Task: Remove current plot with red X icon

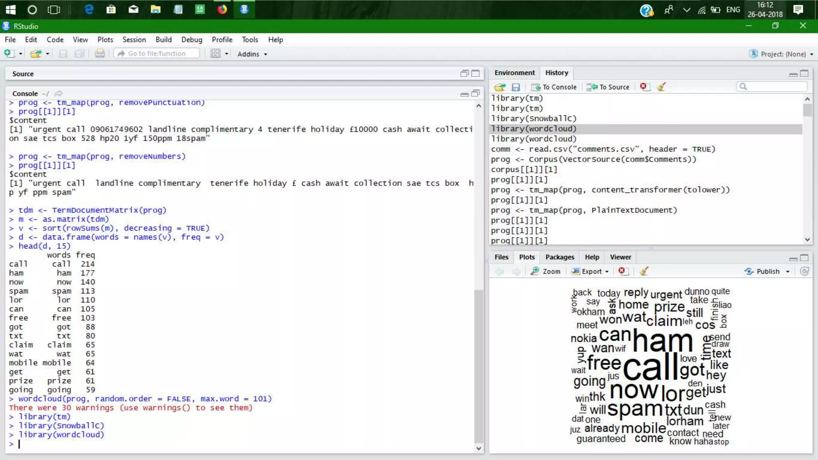Action: pyautogui.click(x=622, y=271)
